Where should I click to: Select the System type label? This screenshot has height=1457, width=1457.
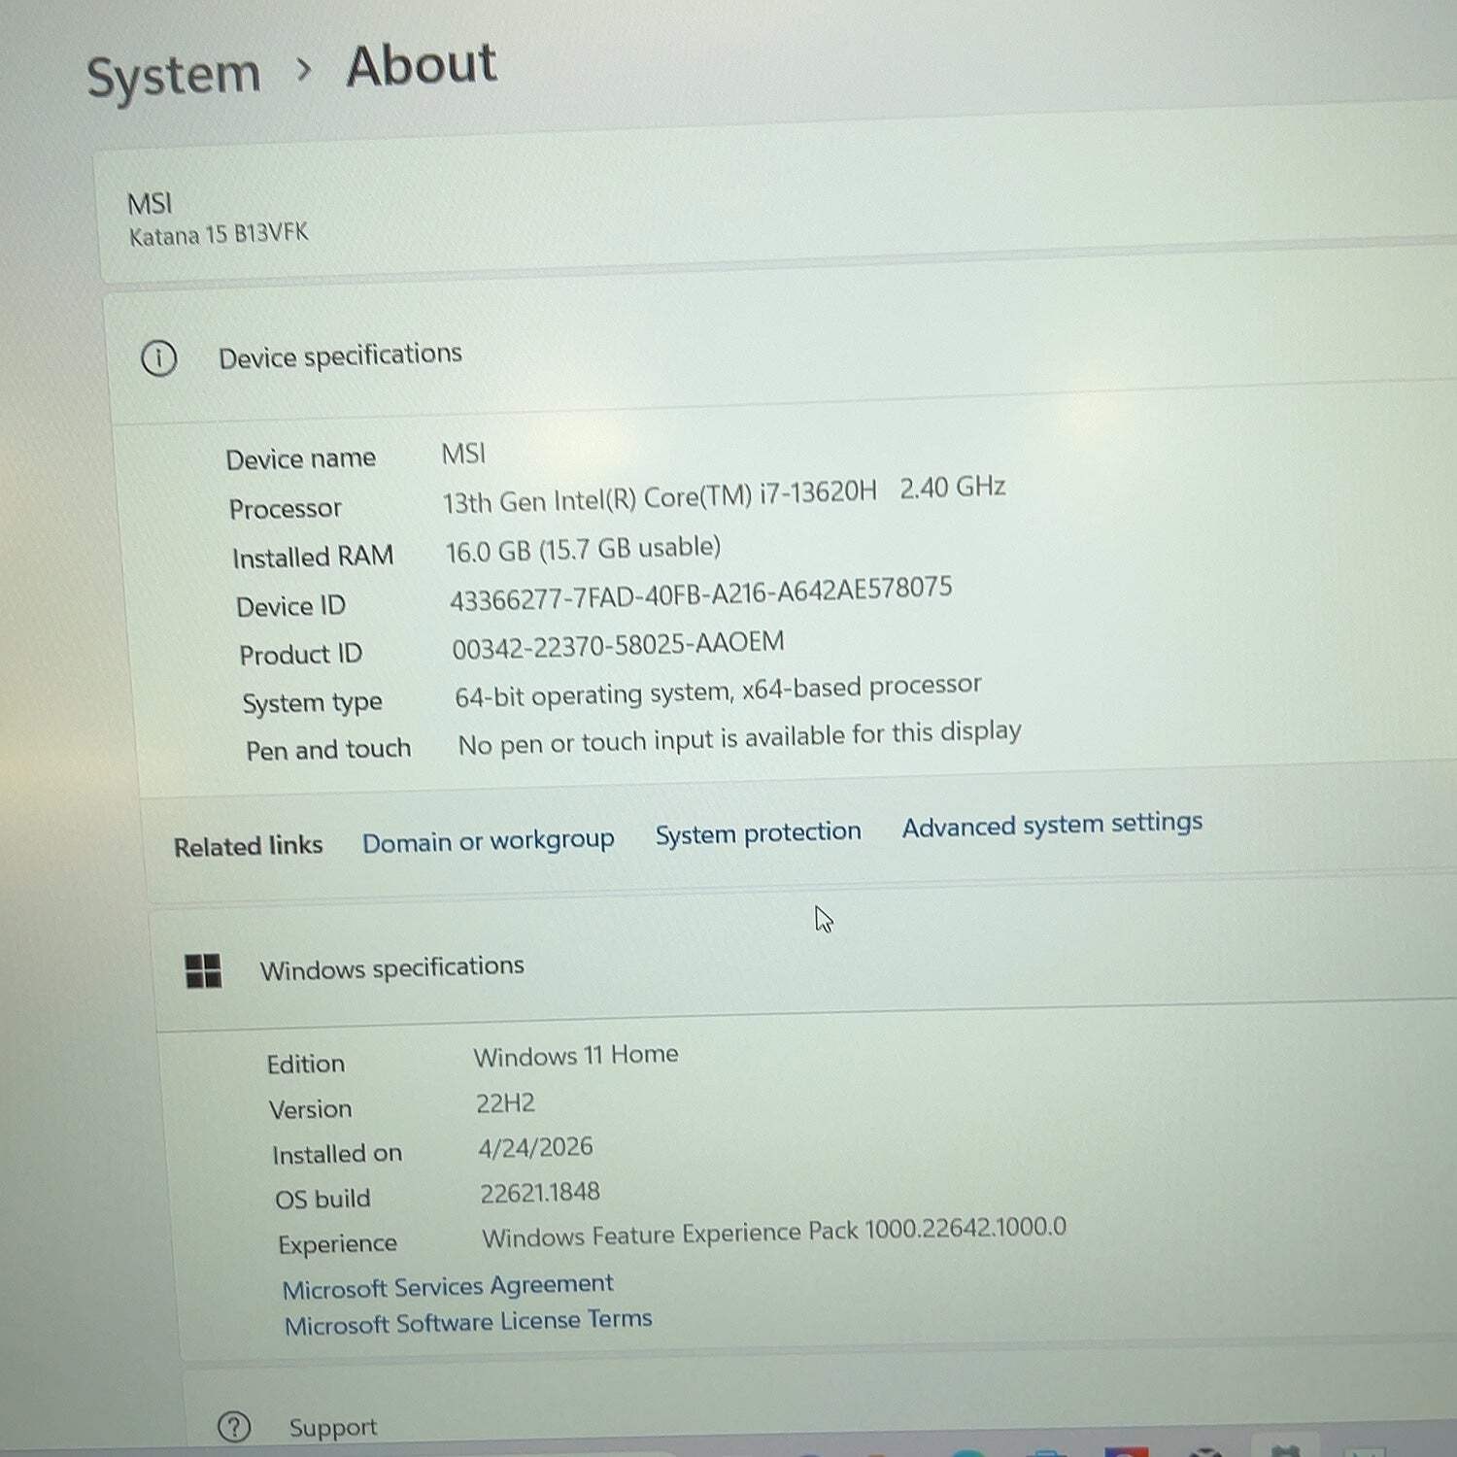[x=313, y=702]
